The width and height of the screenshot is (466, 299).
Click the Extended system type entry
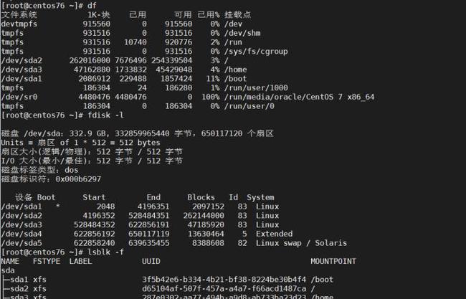tap(274, 233)
